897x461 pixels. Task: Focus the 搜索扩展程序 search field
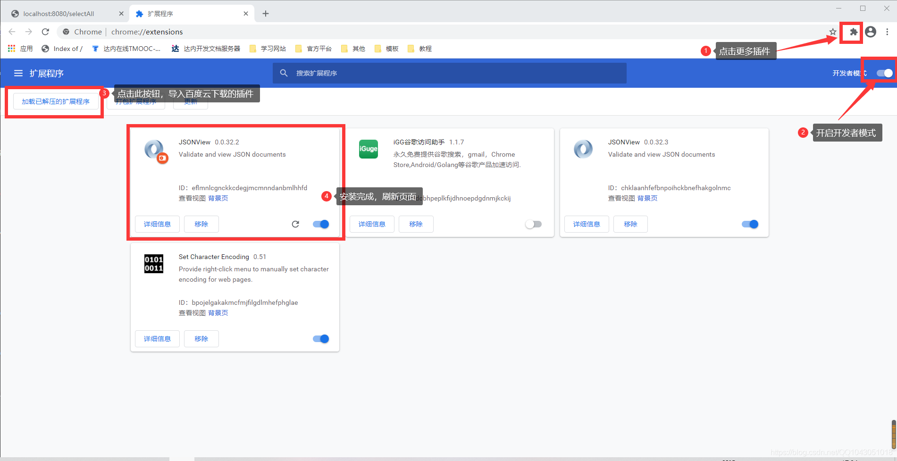tap(450, 73)
